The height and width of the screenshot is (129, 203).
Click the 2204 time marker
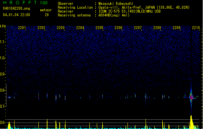click(80, 28)
